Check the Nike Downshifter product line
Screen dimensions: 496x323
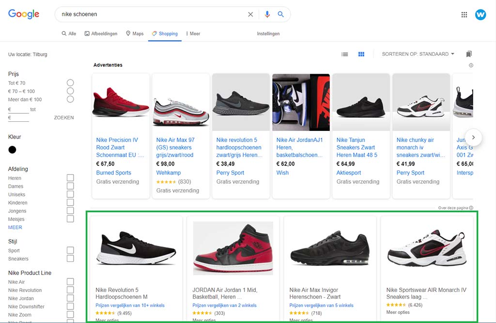(70, 306)
